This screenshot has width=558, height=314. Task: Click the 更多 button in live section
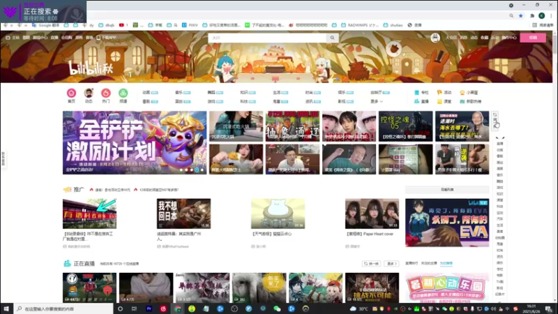pos(391,264)
